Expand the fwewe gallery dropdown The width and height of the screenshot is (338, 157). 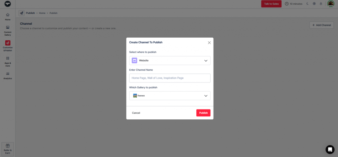point(170,96)
